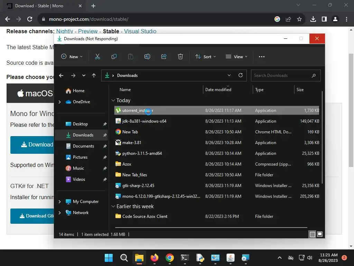The height and width of the screenshot is (266, 354).
Task: Open the View dropdown
Action: click(x=236, y=56)
